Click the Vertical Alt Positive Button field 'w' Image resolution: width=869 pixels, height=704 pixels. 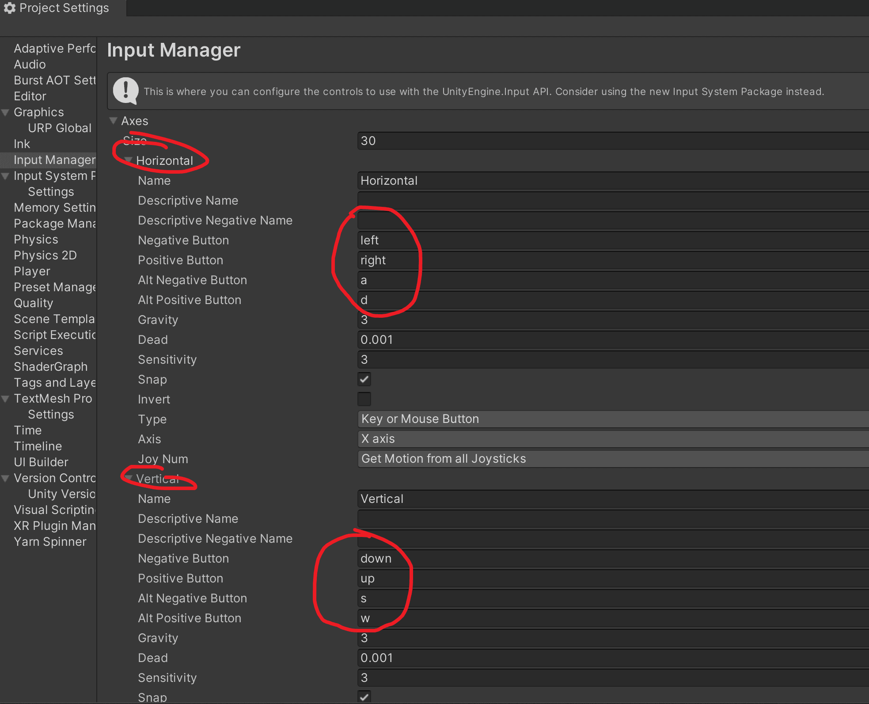point(613,618)
